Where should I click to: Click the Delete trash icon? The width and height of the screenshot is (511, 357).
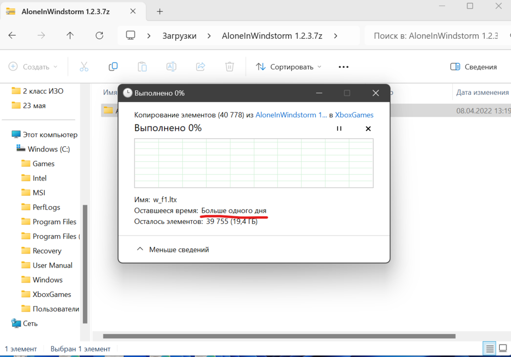(x=229, y=66)
